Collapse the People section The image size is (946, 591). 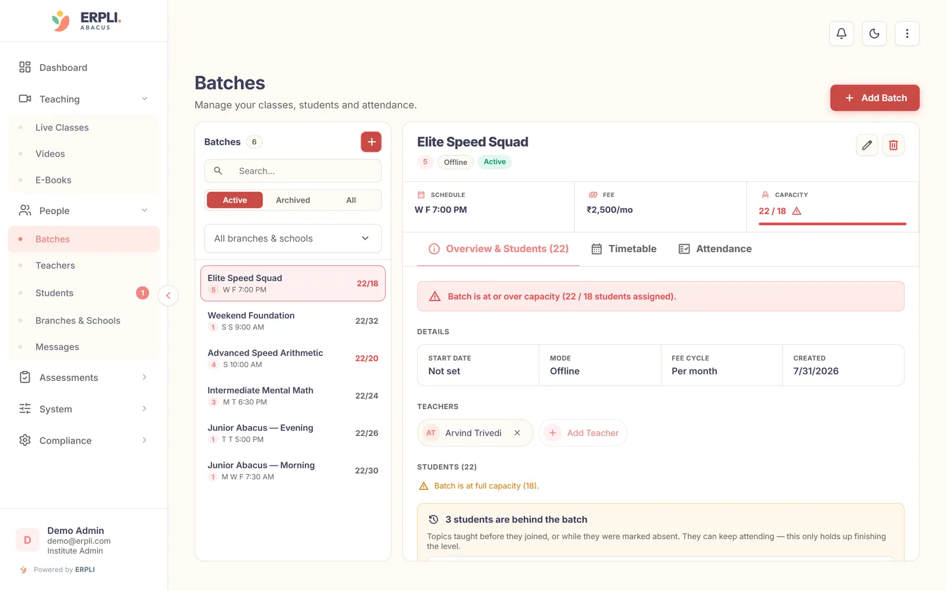click(x=83, y=211)
